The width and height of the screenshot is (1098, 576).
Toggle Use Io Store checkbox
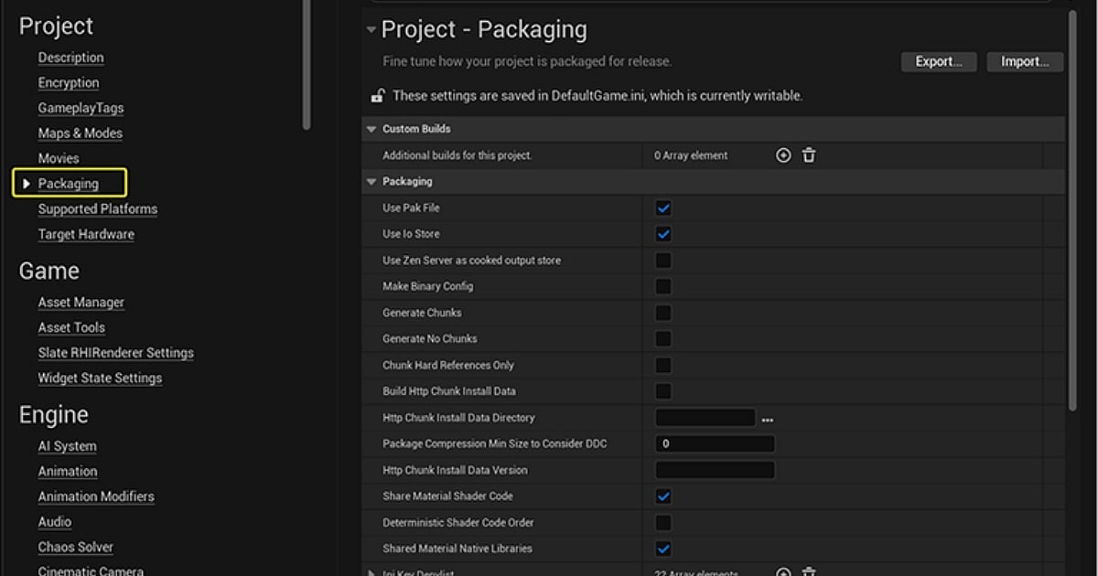click(x=663, y=234)
